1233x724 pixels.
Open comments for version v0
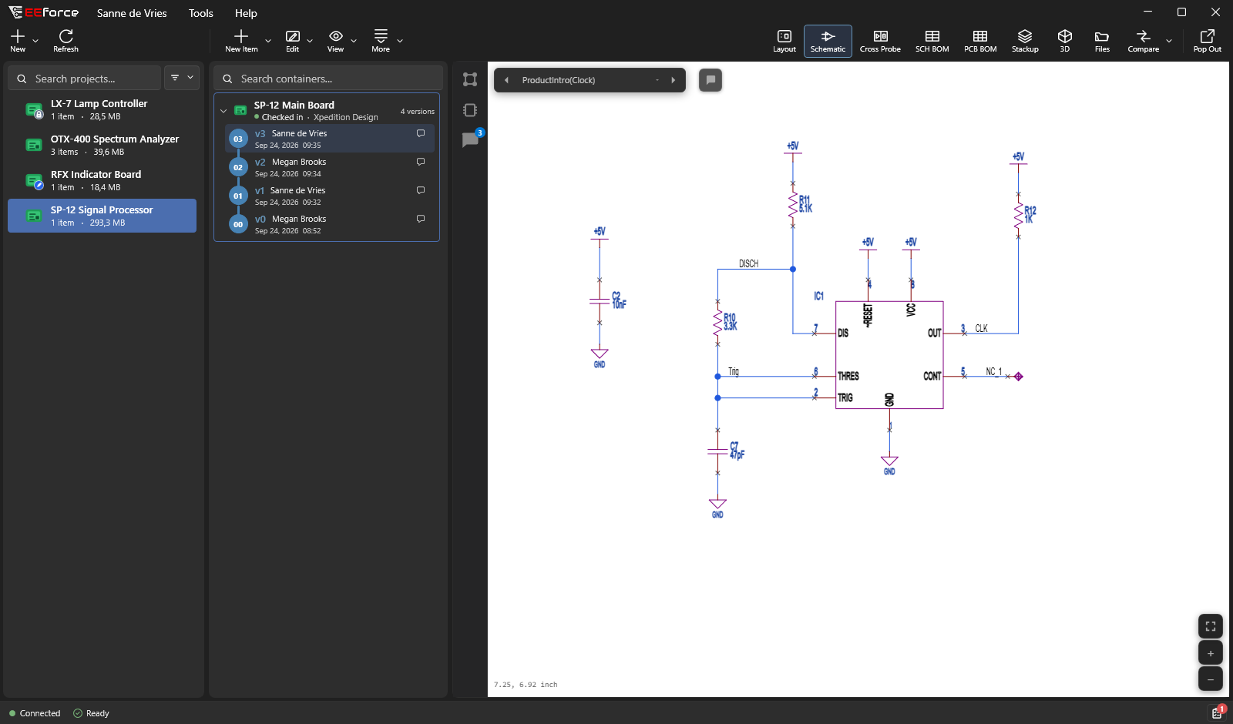click(x=421, y=219)
